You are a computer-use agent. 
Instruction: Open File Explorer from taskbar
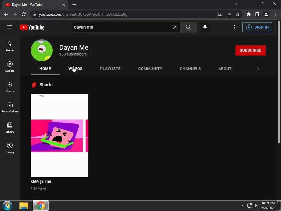click(x=24, y=206)
